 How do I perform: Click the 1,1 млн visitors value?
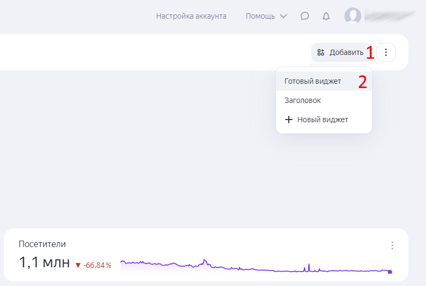44,262
